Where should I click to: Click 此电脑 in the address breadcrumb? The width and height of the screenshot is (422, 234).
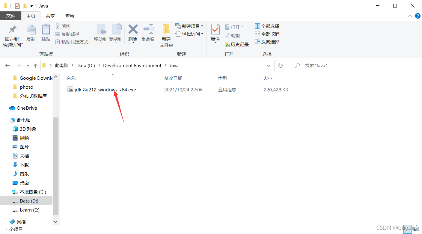click(x=61, y=65)
